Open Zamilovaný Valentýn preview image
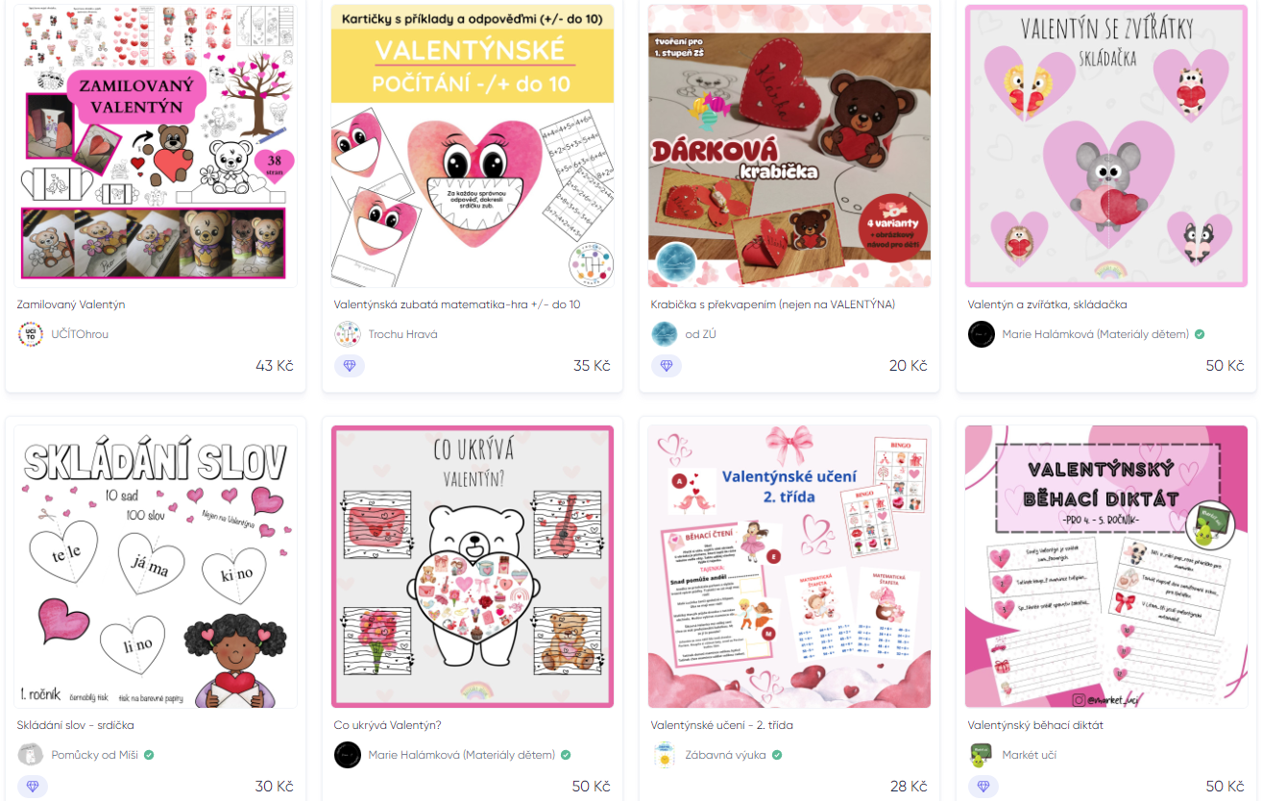This screenshot has height=801, width=1262. point(156,146)
